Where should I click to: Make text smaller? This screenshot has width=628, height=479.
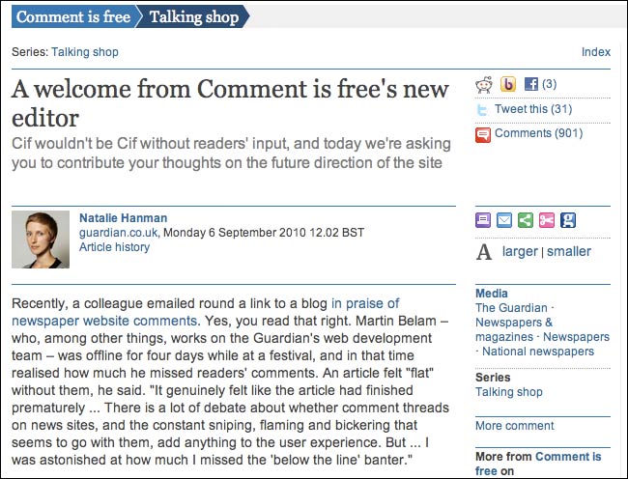(x=569, y=251)
